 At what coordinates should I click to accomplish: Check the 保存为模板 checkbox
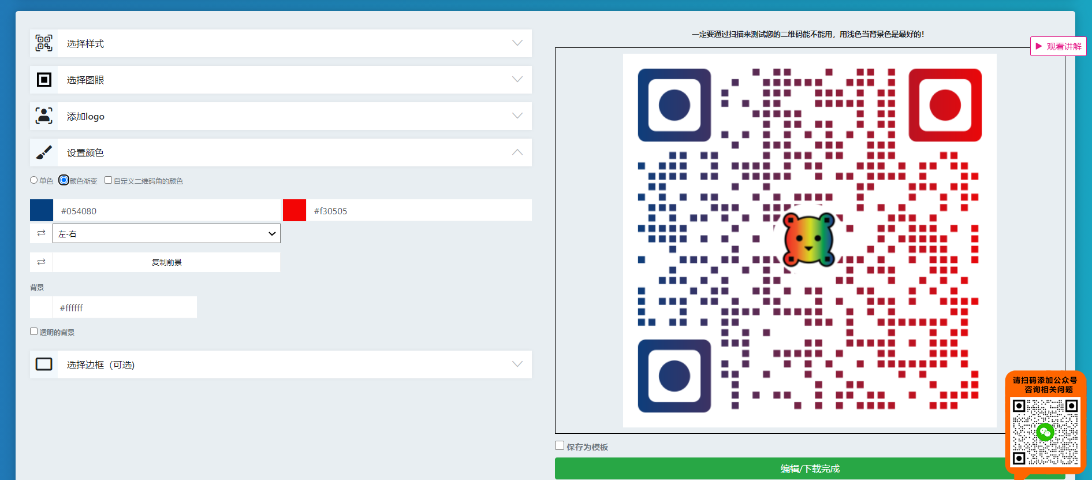560,445
